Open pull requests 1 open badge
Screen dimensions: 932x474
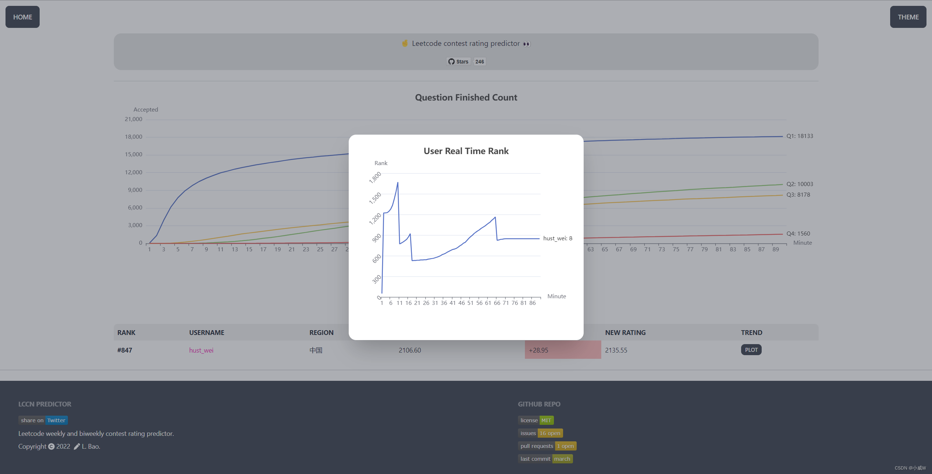(547, 446)
